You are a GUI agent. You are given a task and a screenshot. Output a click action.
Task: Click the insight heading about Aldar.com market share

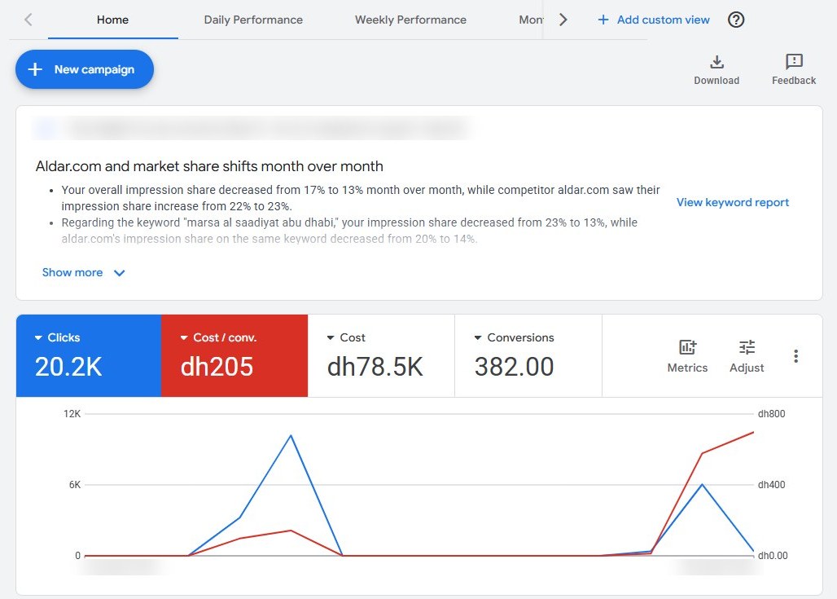pyautogui.click(x=209, y=166)
